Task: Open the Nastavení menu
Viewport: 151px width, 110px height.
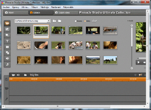Action: pyautogui.click(x=56, y=7)
